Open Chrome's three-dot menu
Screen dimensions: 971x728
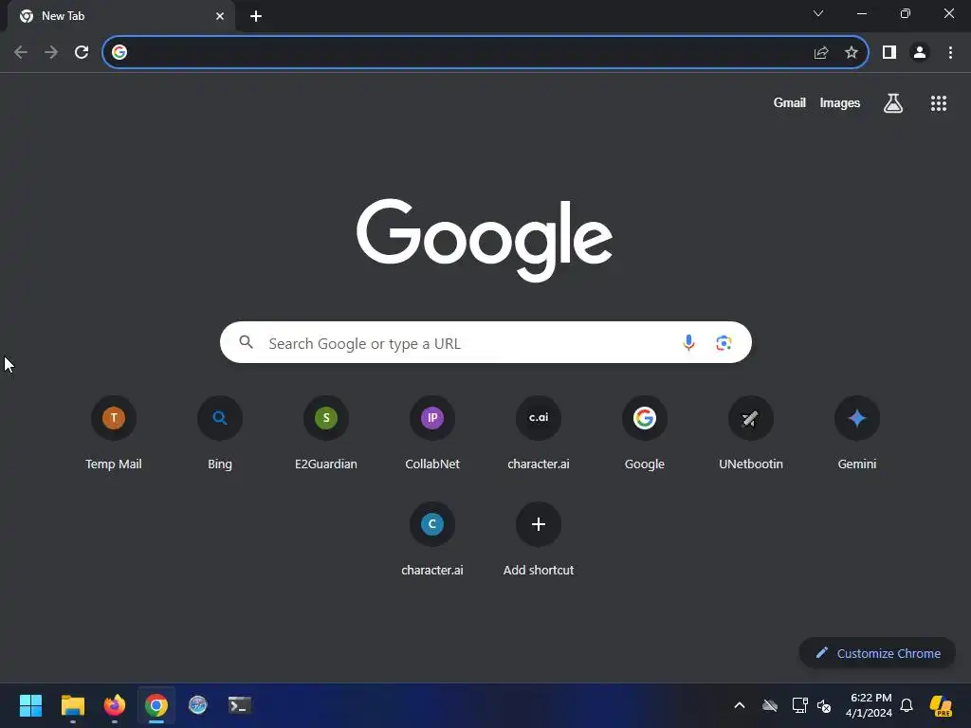(950, 53)
